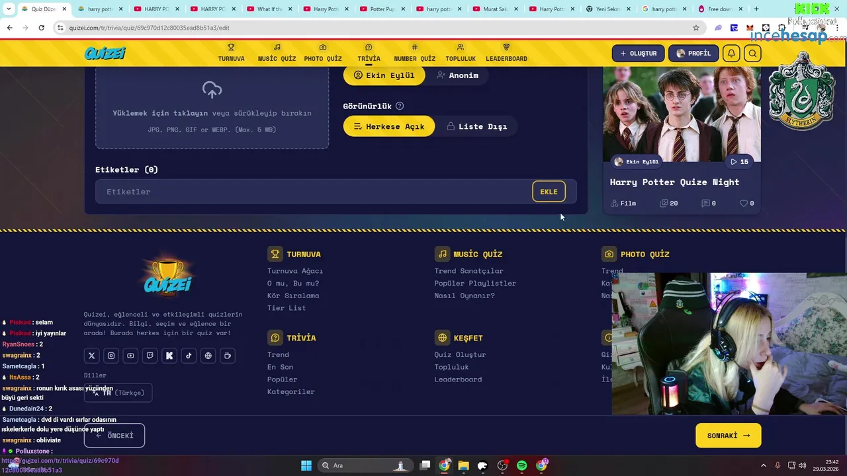Click the browser address bar URL
Image resolution: width=847 pixels, height=476 pixels.
click(x=148, y=28)
